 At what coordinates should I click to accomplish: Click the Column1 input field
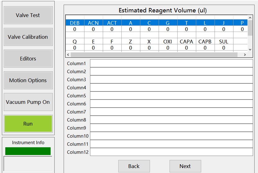171,63
